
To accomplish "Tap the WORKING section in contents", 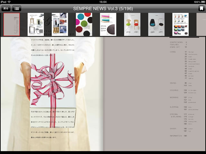I will (174, 98).
